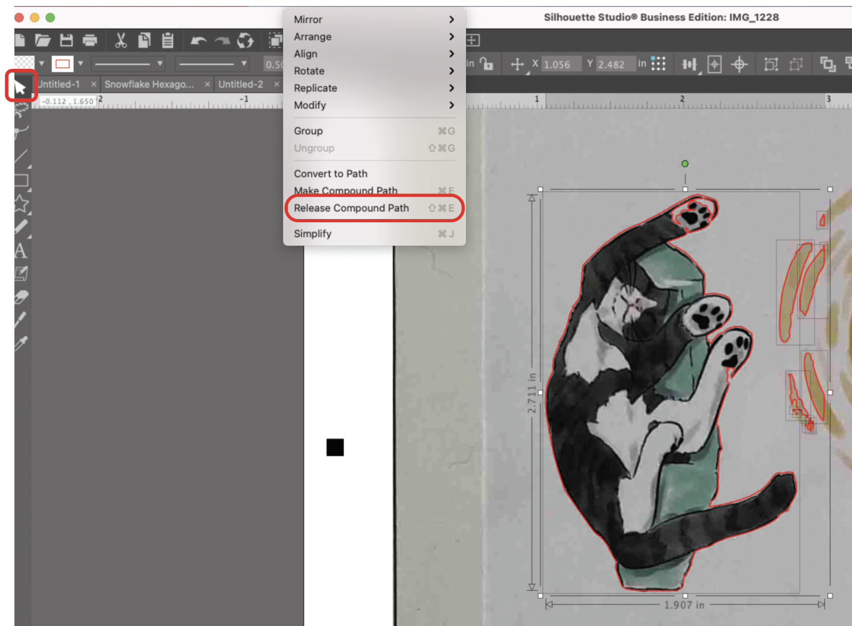Toggle the aspect ratio lock icon
The width and height of the screenshot is (852, 626).
[x=486, y=64]
